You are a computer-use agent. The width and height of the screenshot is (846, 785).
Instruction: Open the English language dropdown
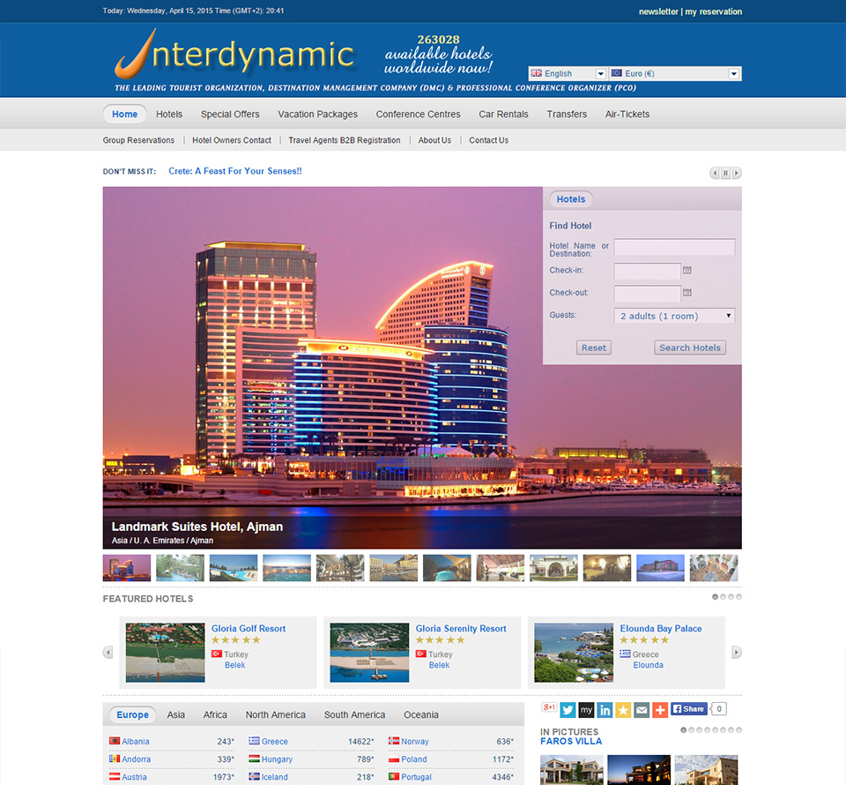click(568, 74)
